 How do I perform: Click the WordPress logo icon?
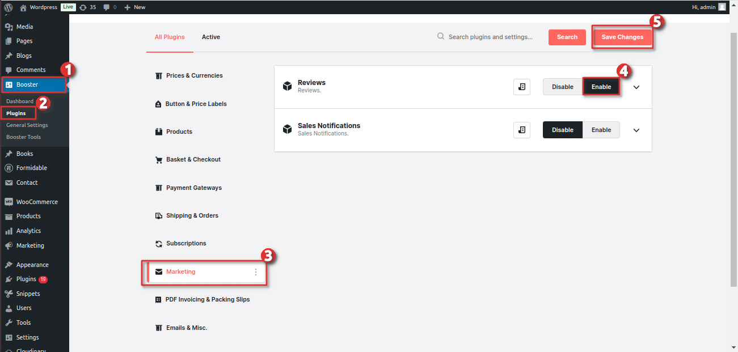pos(9,7)
